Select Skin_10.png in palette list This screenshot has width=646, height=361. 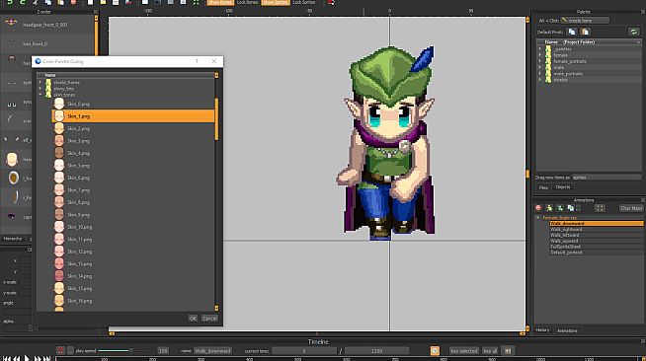(133, 227)
